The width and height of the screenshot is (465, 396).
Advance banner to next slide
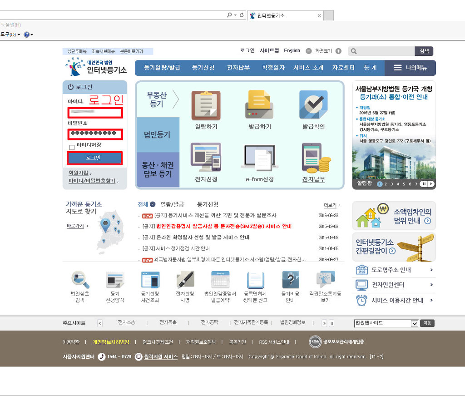[x=431, y=184]
